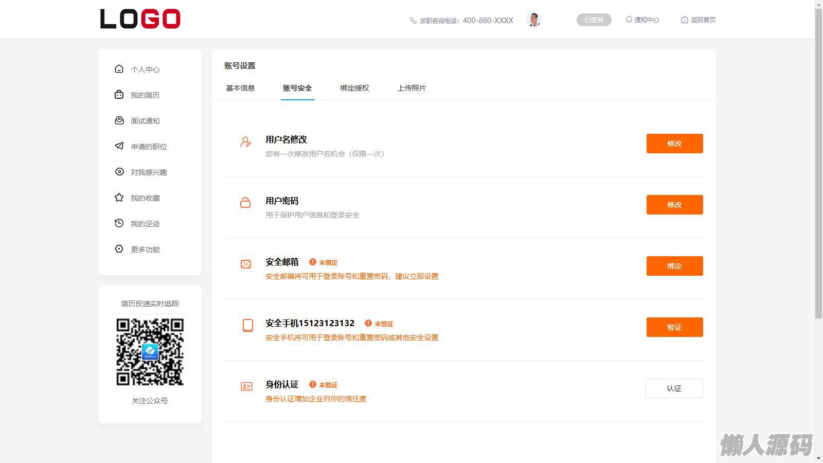Click the home icon beside 个人中心

pos(119,69)
